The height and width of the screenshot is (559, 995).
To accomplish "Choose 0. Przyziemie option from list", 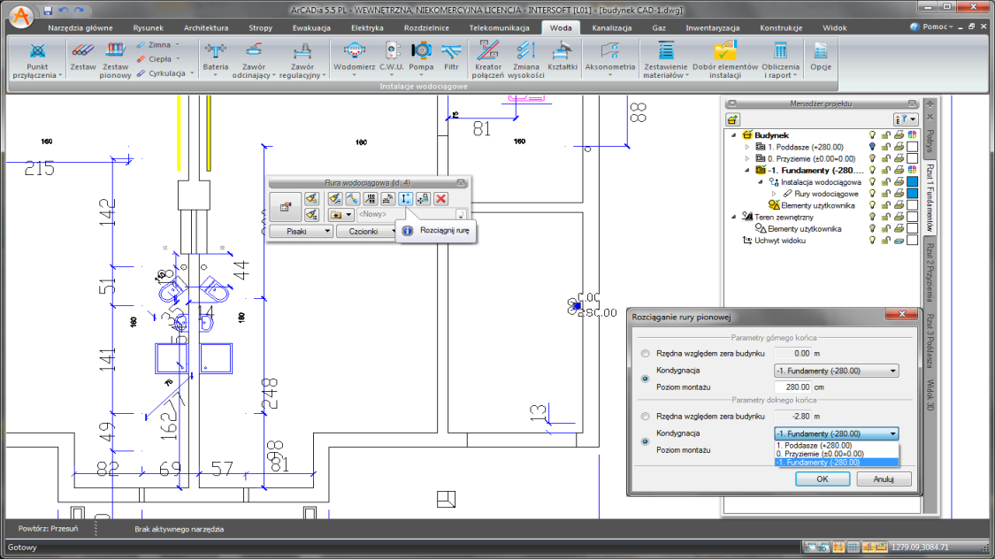I will [x=837, y=454].
